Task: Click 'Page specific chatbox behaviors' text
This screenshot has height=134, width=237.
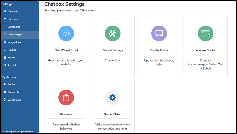Action: (66, 126)
